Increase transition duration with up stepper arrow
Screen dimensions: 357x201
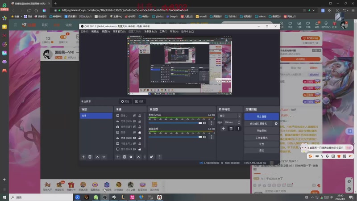tap(239, 121)
